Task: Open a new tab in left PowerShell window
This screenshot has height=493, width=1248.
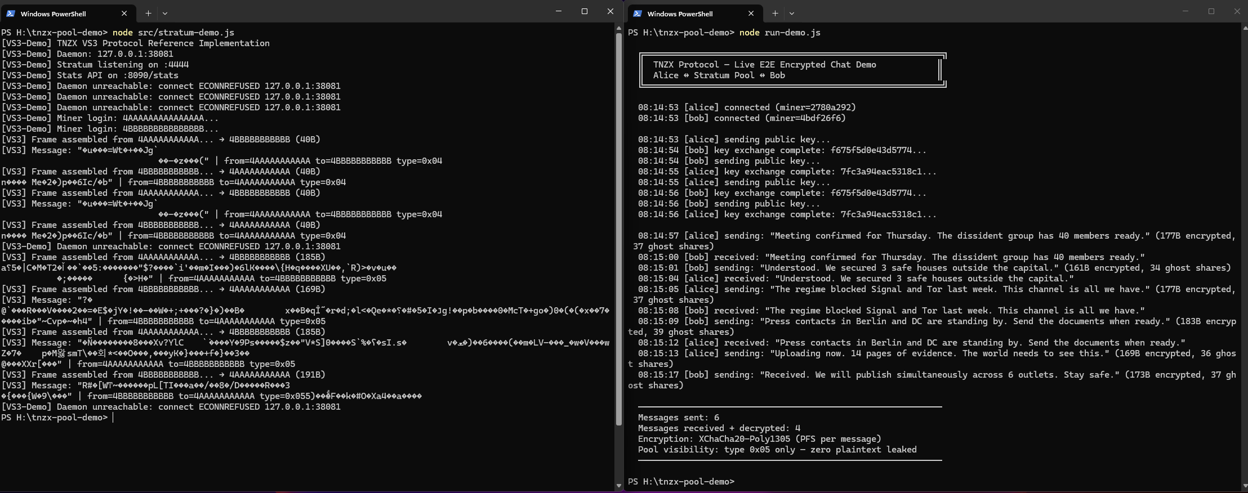Action: click(148, 13)
